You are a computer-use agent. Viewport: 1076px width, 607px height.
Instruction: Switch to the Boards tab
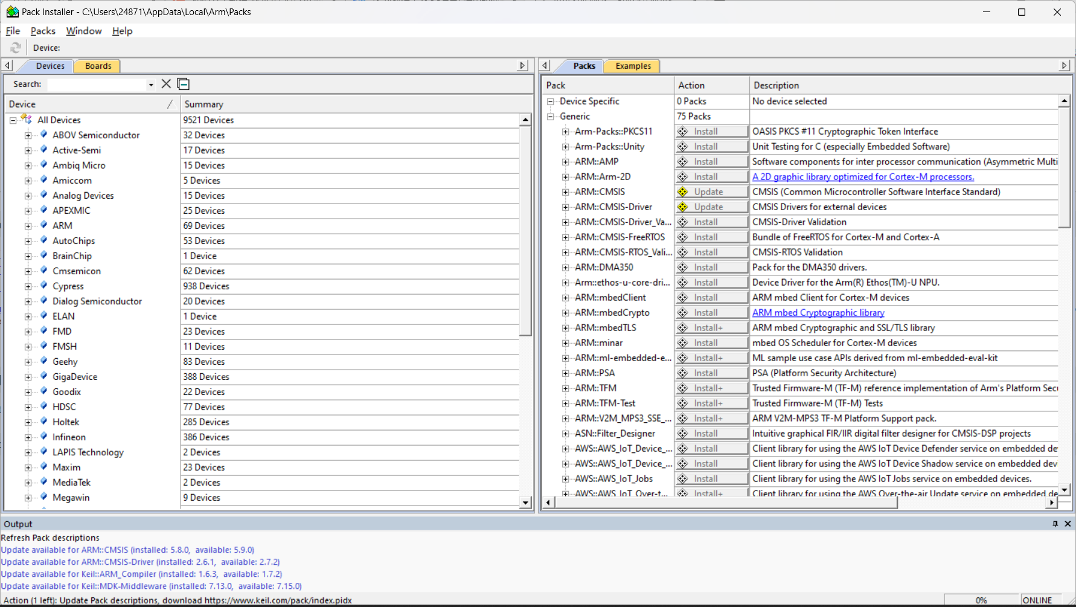click(x=98, y=66)
